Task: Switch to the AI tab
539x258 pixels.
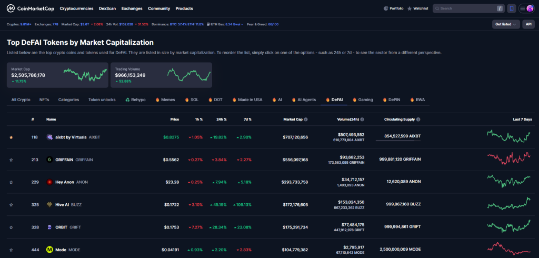Action: [277, 100]
